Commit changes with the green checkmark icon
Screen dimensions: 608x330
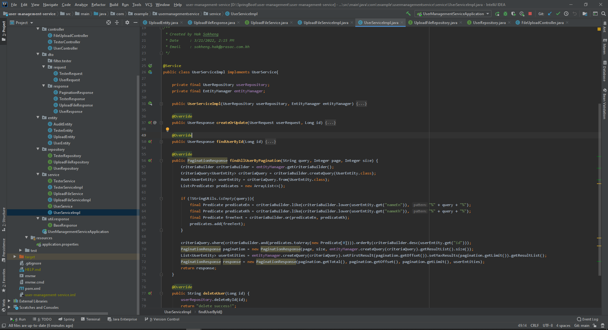click(558, 14)
